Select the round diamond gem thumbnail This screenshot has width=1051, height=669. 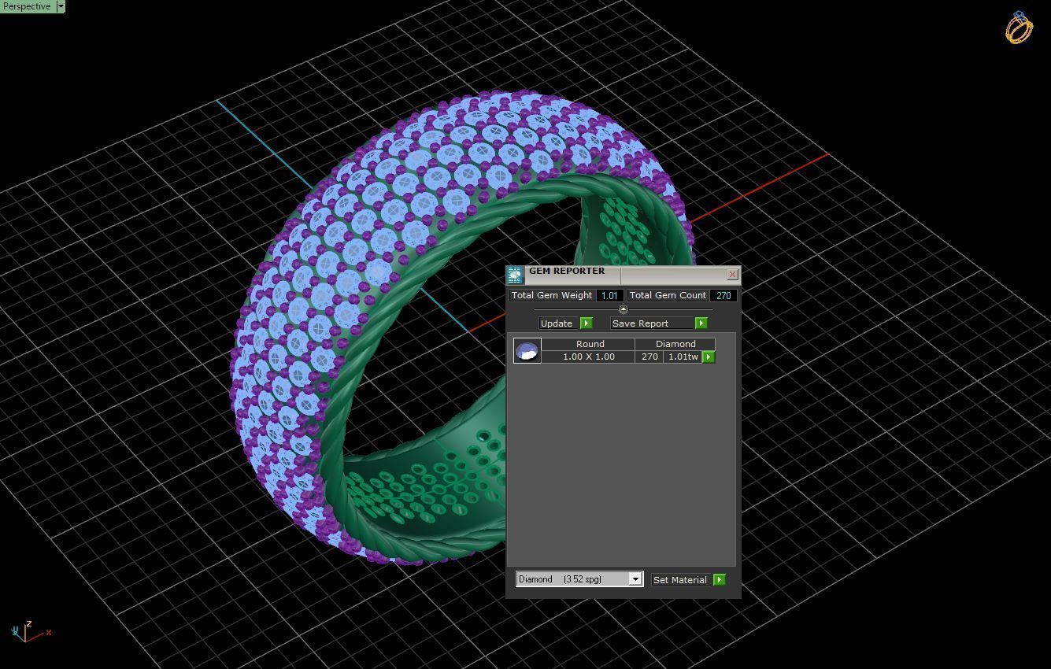527,350
